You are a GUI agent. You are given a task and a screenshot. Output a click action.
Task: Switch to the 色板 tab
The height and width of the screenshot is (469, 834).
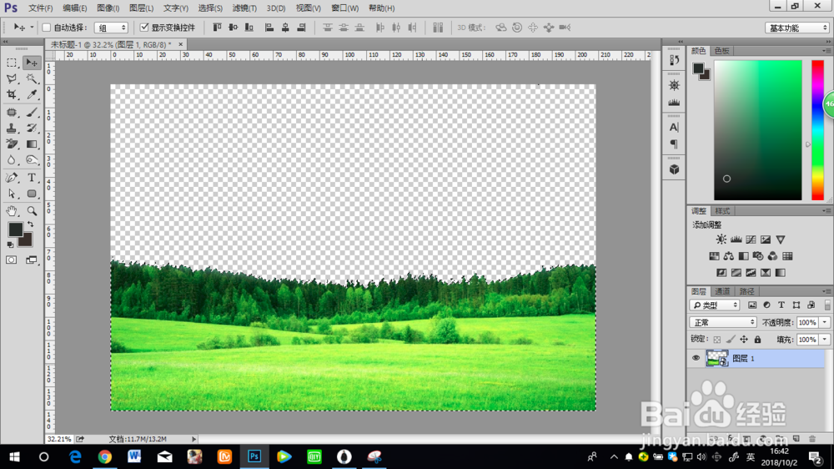click(721, 51)
